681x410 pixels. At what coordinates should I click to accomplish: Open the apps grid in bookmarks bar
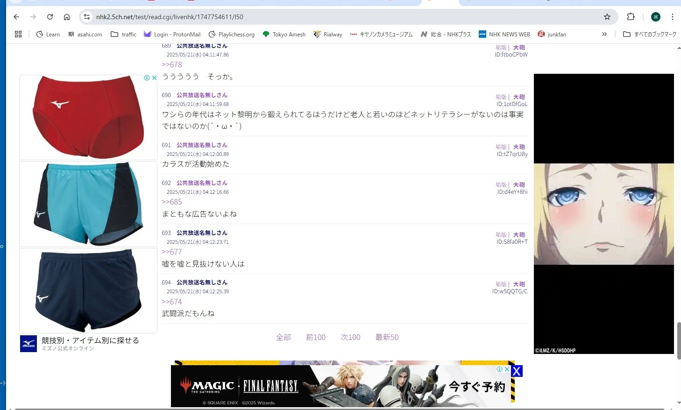[x=18, y=34]
